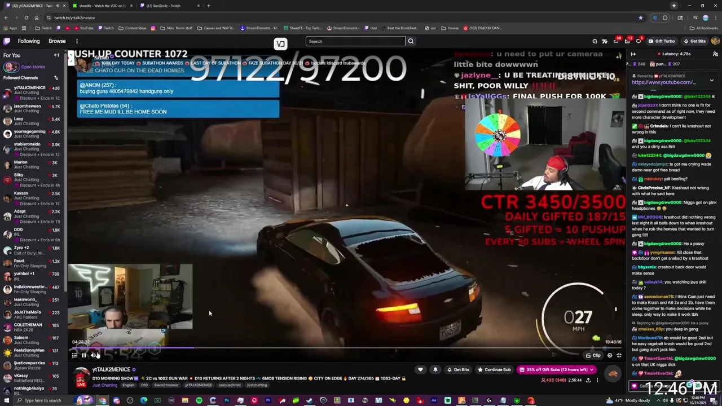Reload the page
Screen dimensions: 722x406
(x=26, y=17)
